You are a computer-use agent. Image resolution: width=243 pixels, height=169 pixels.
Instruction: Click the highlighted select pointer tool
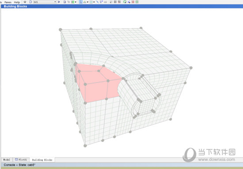point(80,2)
